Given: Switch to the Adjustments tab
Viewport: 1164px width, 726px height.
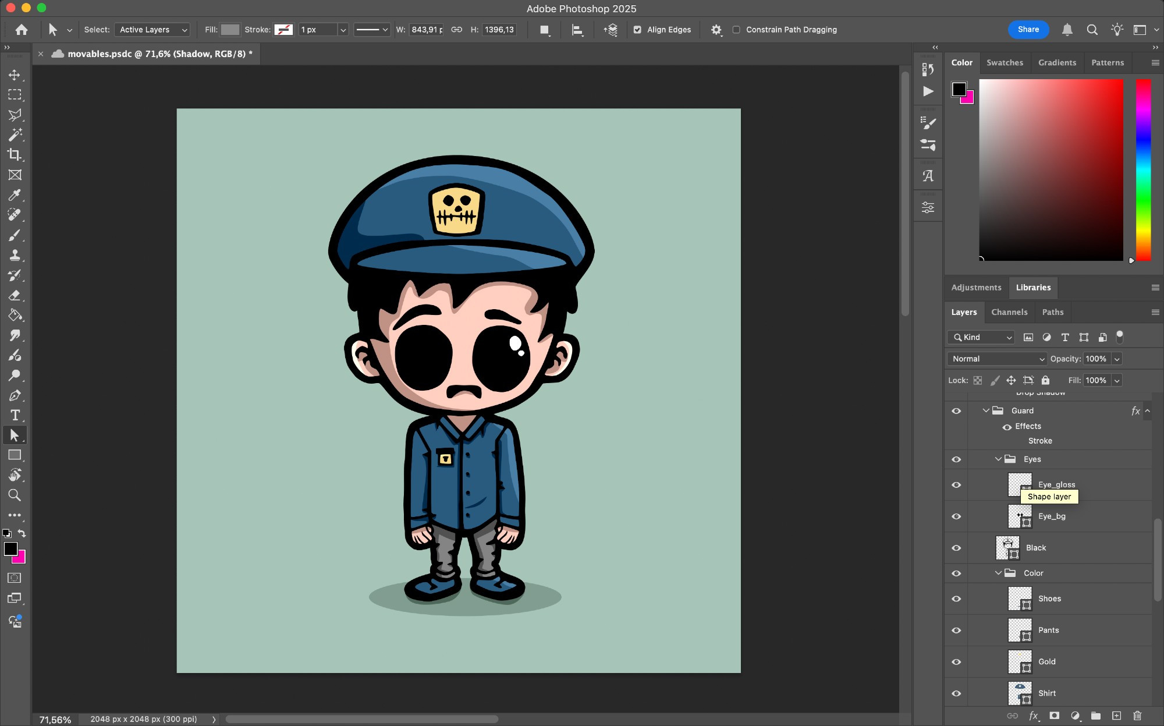Looking at the screenshot, I should (x=976, y=288).
